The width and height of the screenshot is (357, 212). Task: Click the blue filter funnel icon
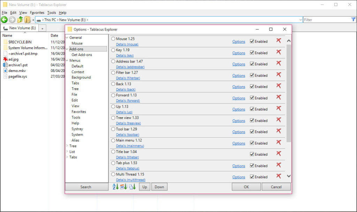tap(353, 19)
